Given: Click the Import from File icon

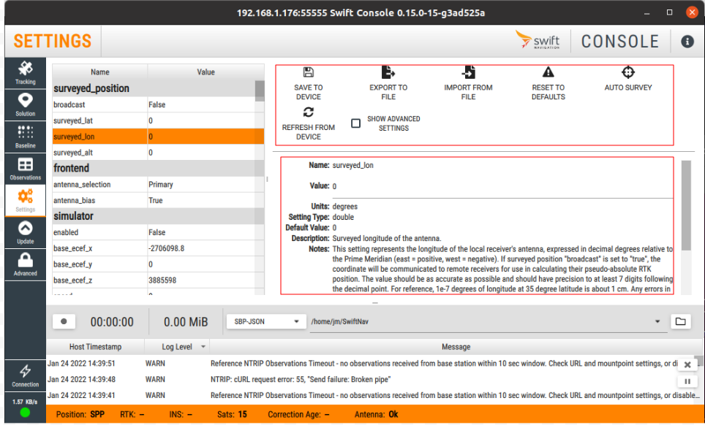Looking at the screenshot, I should pyautogui.click(x=468, y=72).
